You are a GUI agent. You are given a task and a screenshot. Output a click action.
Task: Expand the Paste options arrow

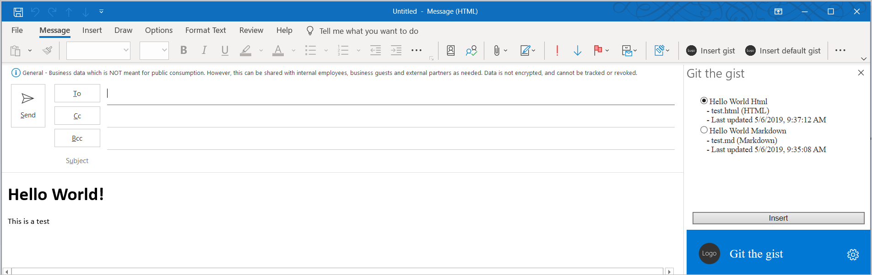click(30, 51)
